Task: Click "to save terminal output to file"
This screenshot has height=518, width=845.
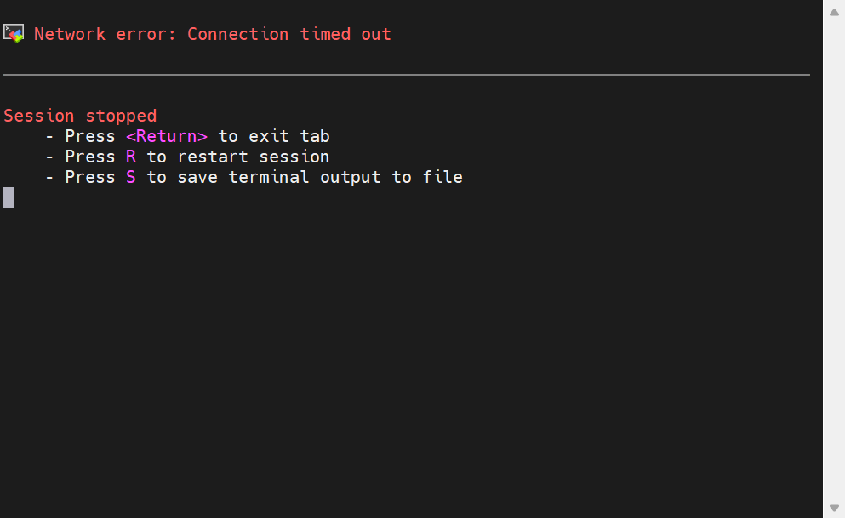Action: coord(305,177)
